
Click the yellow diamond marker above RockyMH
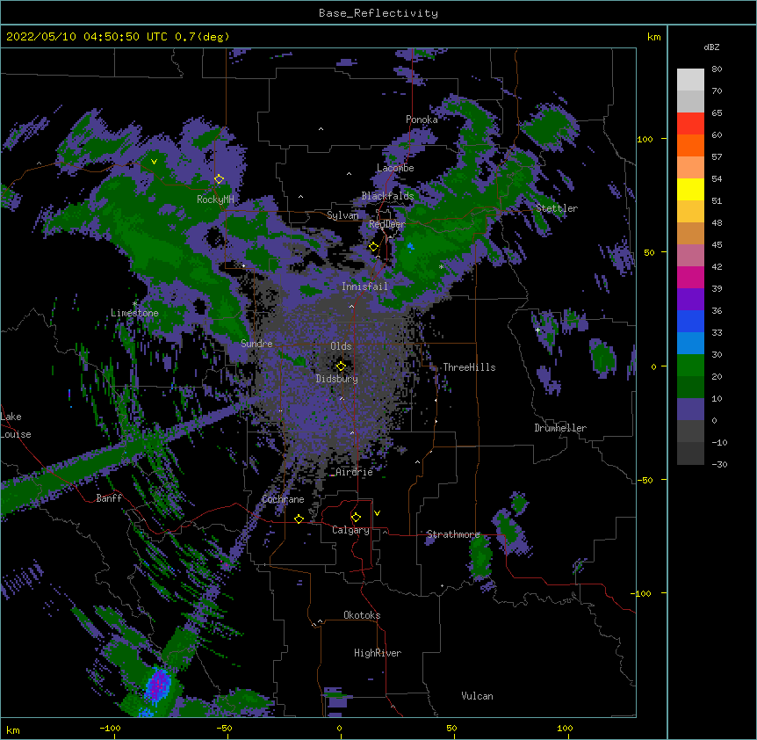pyautogui.click(x=220, y=179)
